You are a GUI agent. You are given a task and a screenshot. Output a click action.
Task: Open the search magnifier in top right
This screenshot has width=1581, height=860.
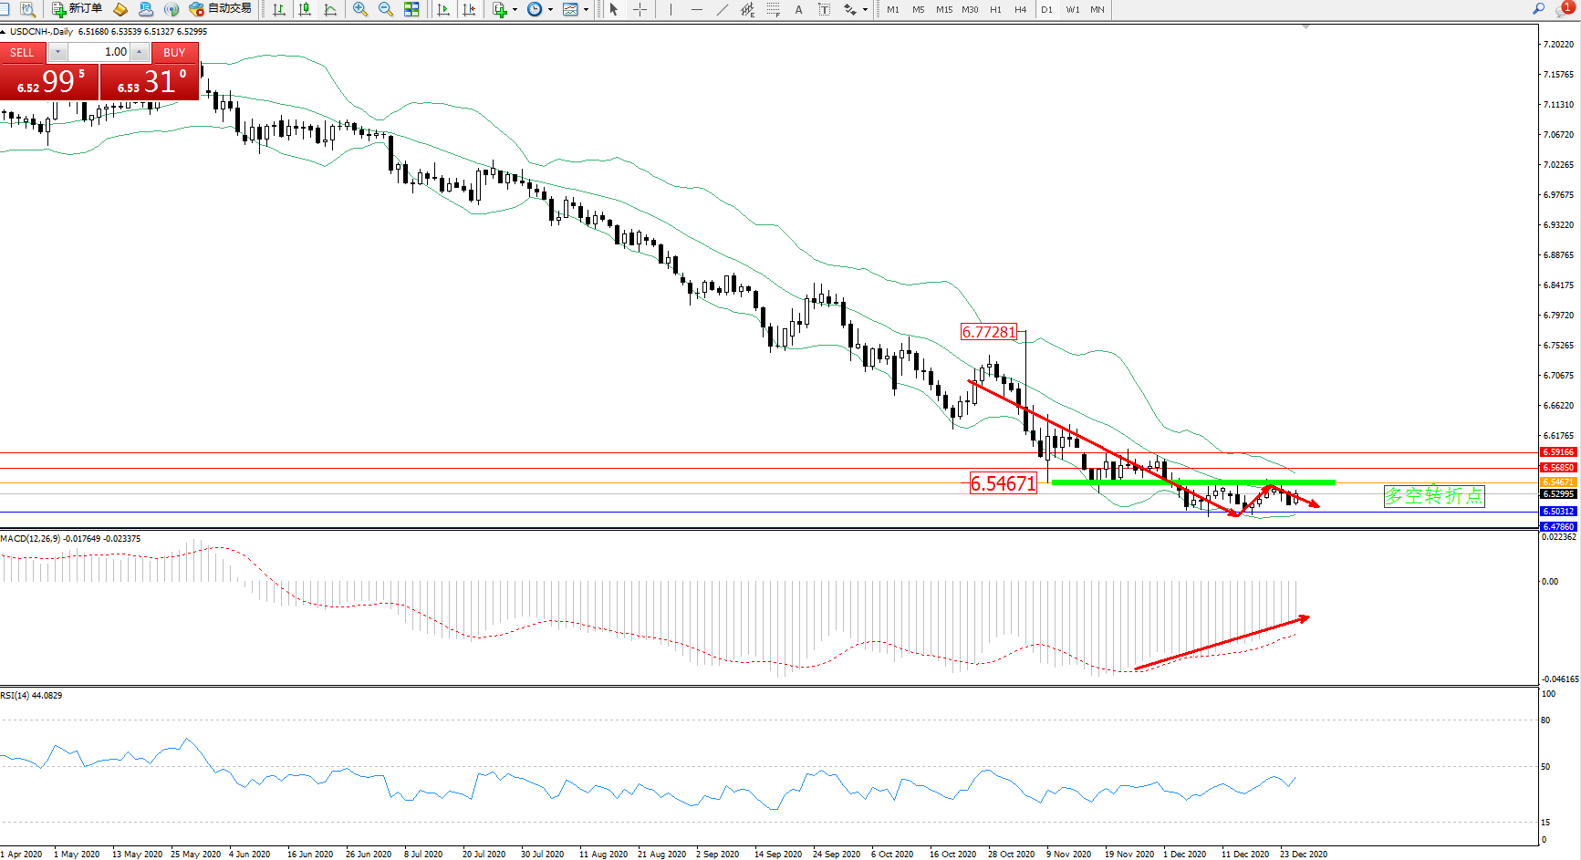[x=1538, y=9]
